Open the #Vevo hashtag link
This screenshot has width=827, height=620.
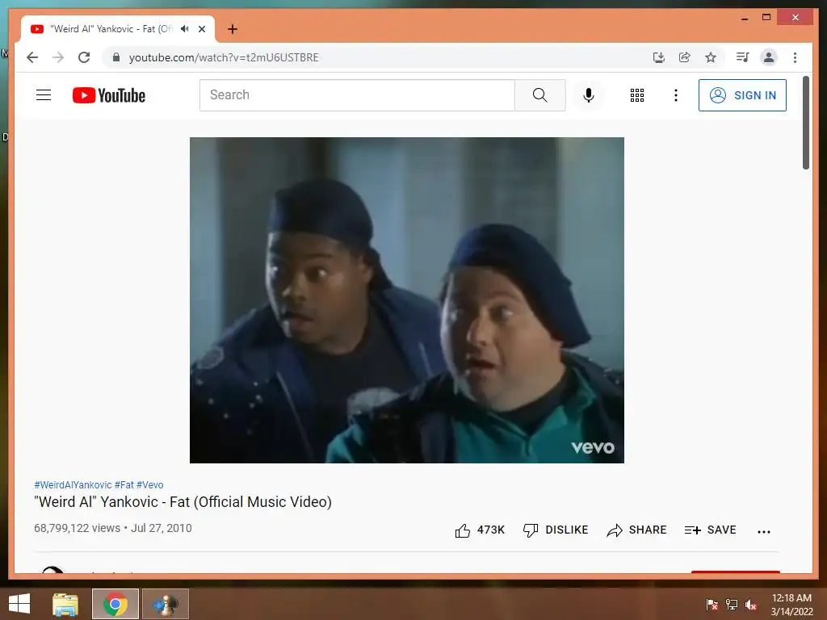pos(149,484)
